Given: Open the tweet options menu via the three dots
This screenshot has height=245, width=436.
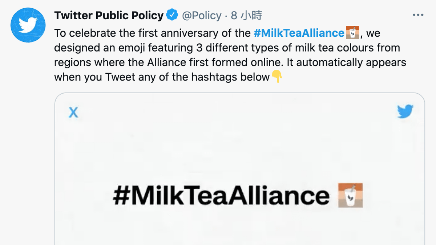Looking at the screenshot, I should pyautogui.click(x=418, y=14).
